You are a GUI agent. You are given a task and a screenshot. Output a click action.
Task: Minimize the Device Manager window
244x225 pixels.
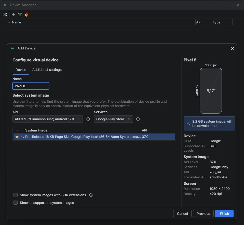pos(214,5)
